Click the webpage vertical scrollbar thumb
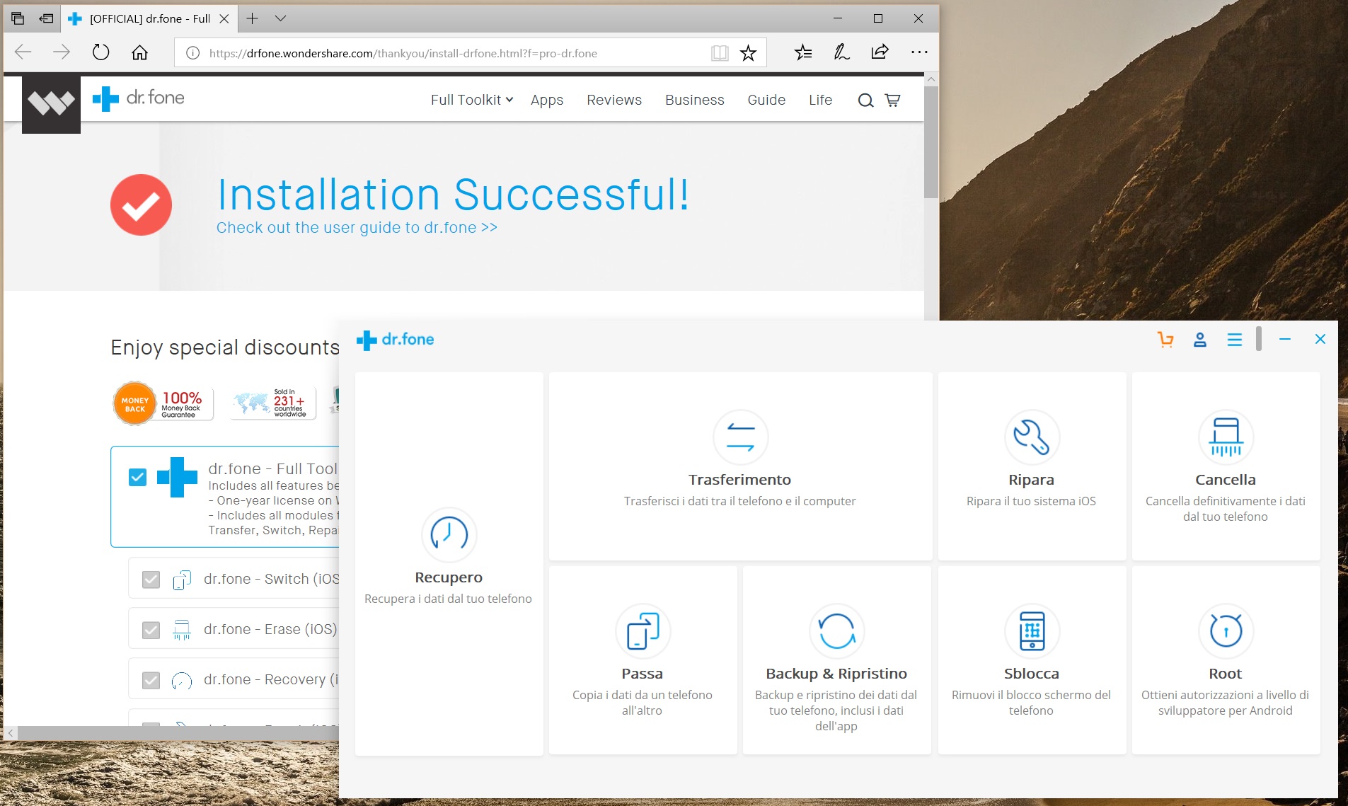This screenshot has height=806, width=1348. coord(931,142)
